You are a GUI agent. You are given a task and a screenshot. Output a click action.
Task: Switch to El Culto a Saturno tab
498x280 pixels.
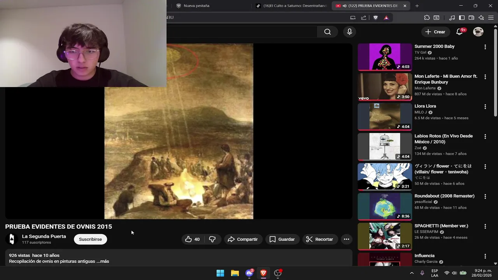pos(291,6)
